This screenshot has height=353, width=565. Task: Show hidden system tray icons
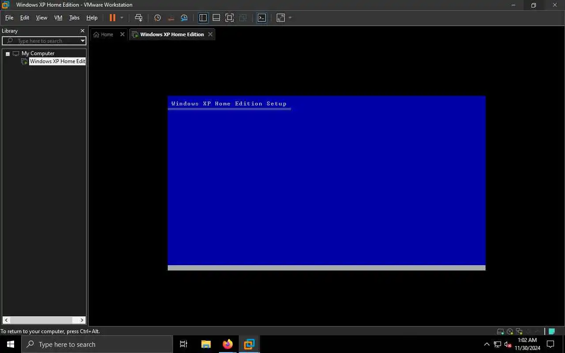(x=487, y=344)
